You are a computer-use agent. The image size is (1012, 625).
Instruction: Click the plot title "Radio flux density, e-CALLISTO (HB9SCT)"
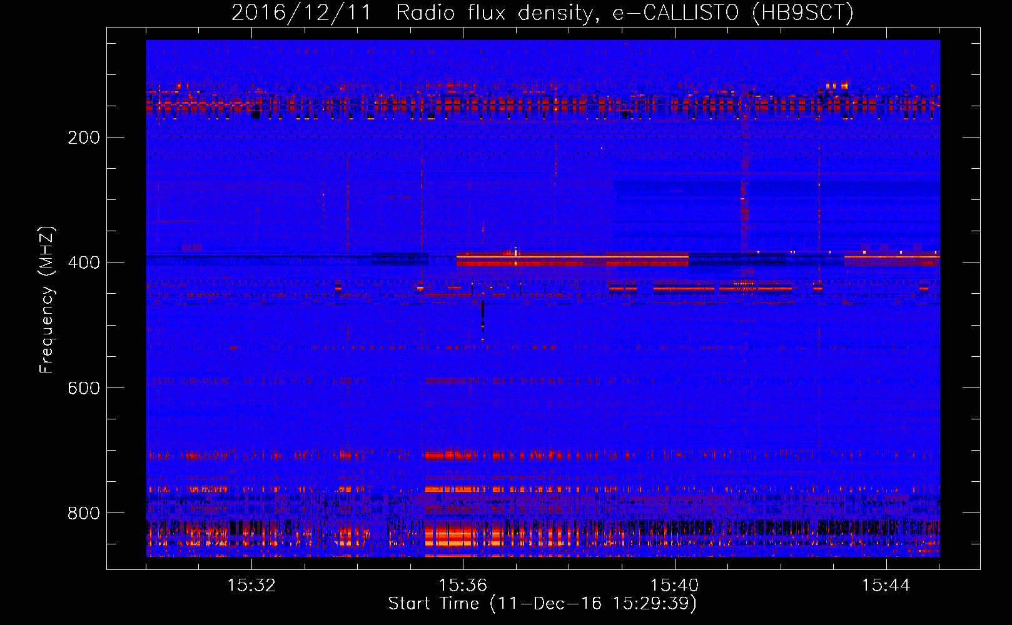[x=625, y=13]
